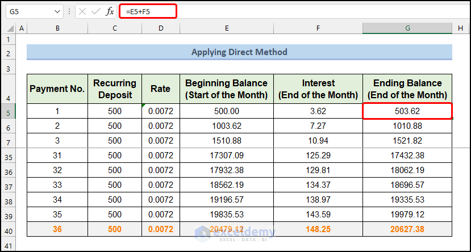Viewport: 471px width, 252px height.
Task: Select column B header
Action: point(57,28)
